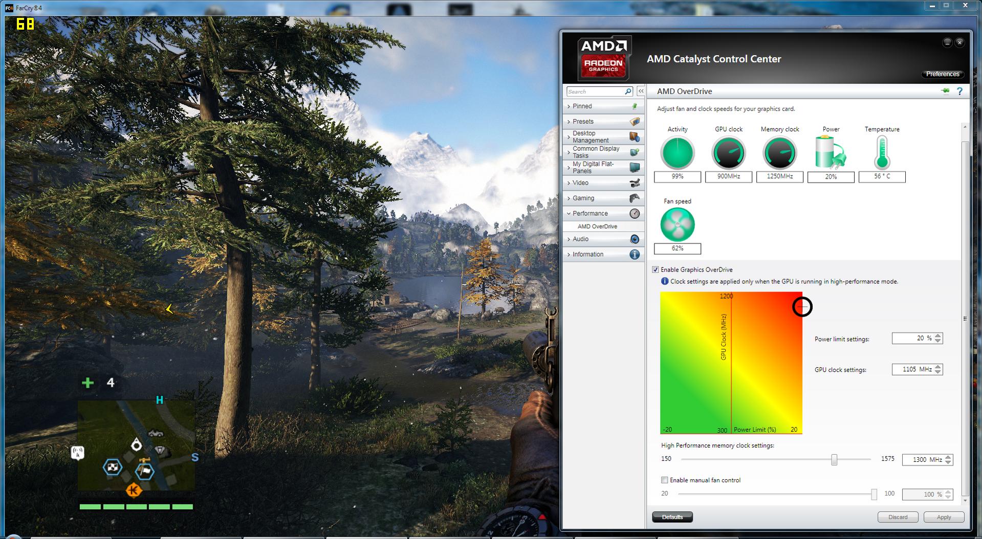This screenshot has width=982, height=539.
Task: Decrease GPU clock with stepper down arrow
Action: point(938,372)
